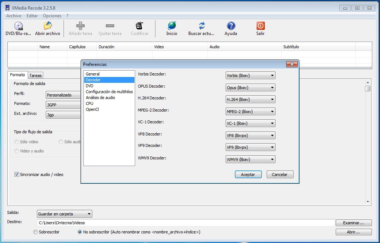Select Análisis de audio category
Image resolution: width=380 pixels, height=243 pixels.
coord(109,97)
